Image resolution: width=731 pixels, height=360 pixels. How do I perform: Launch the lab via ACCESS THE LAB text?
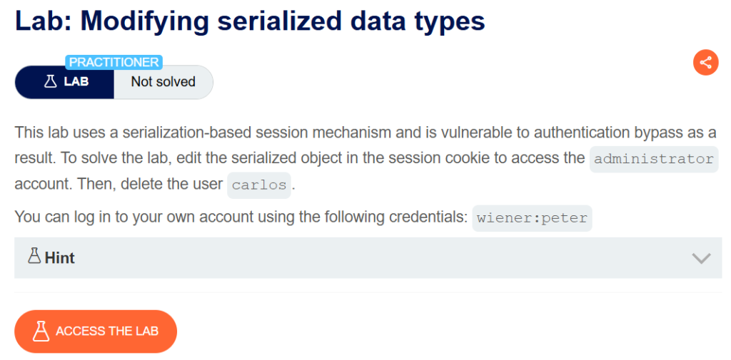coord(107,331)
